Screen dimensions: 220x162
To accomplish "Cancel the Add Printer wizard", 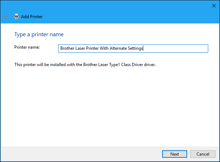I will pos(202,154).
